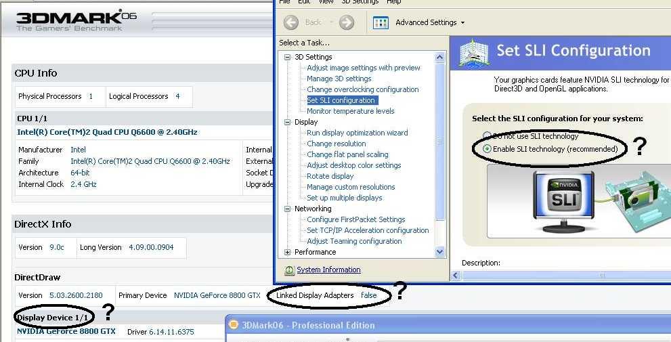Click the Advanced Settings grid icon
Viewport: 671px width, 342px height.
(381, 22)
